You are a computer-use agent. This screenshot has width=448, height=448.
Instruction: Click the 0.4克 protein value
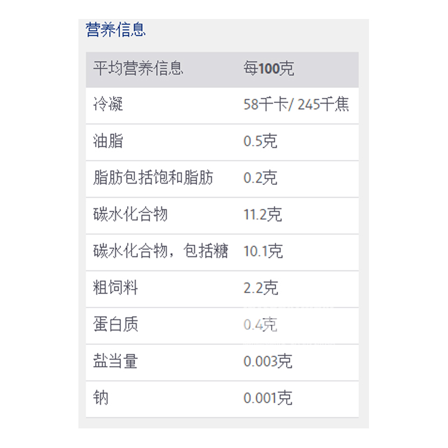pyautogui.click(x=260, y=325)
